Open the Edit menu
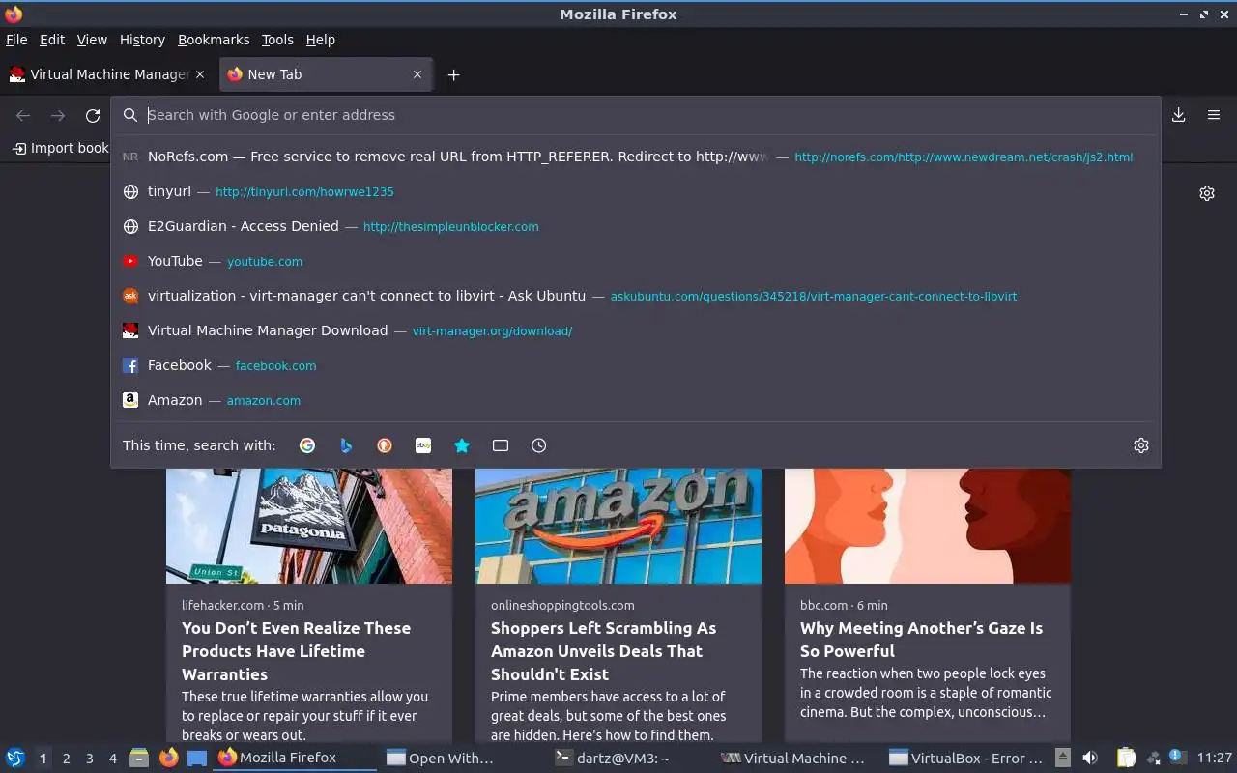 click(52, 40)
